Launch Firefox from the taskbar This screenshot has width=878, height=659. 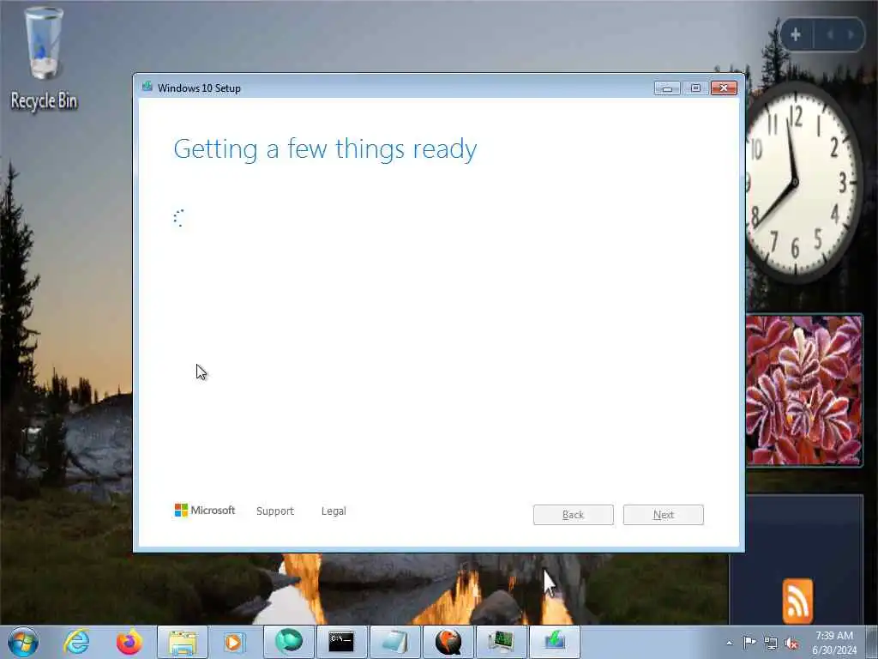pos(129,642)
